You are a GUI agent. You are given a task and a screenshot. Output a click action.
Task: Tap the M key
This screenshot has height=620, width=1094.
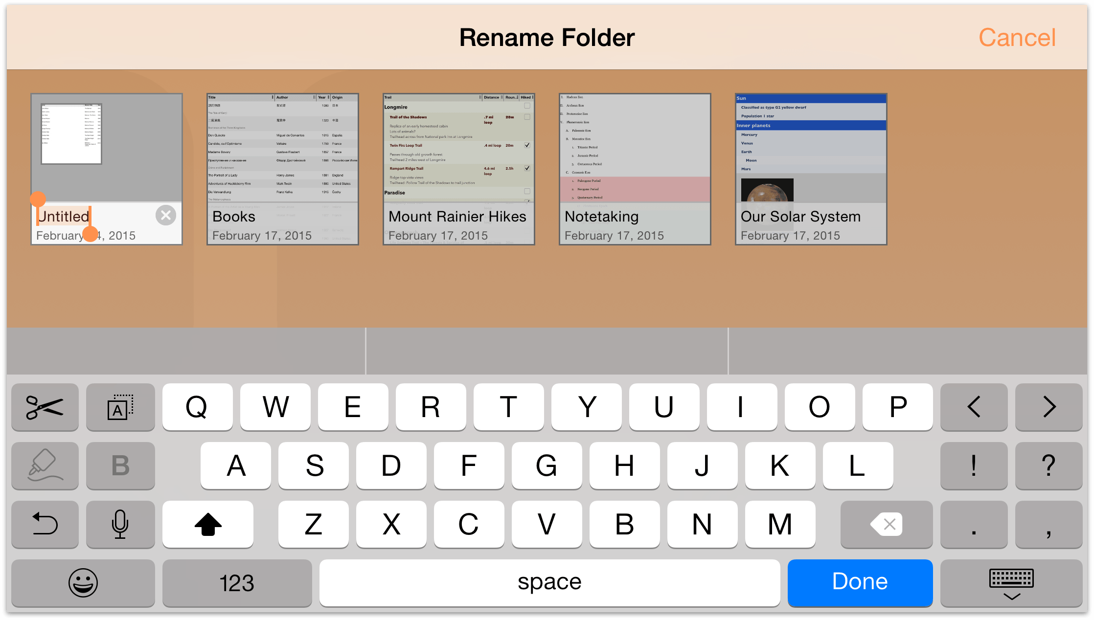coord(780,524)
